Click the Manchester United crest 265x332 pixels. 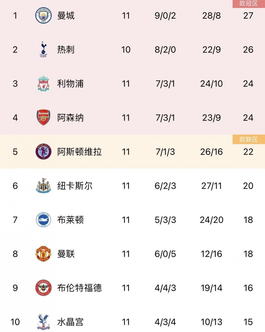tap(43, 254)
